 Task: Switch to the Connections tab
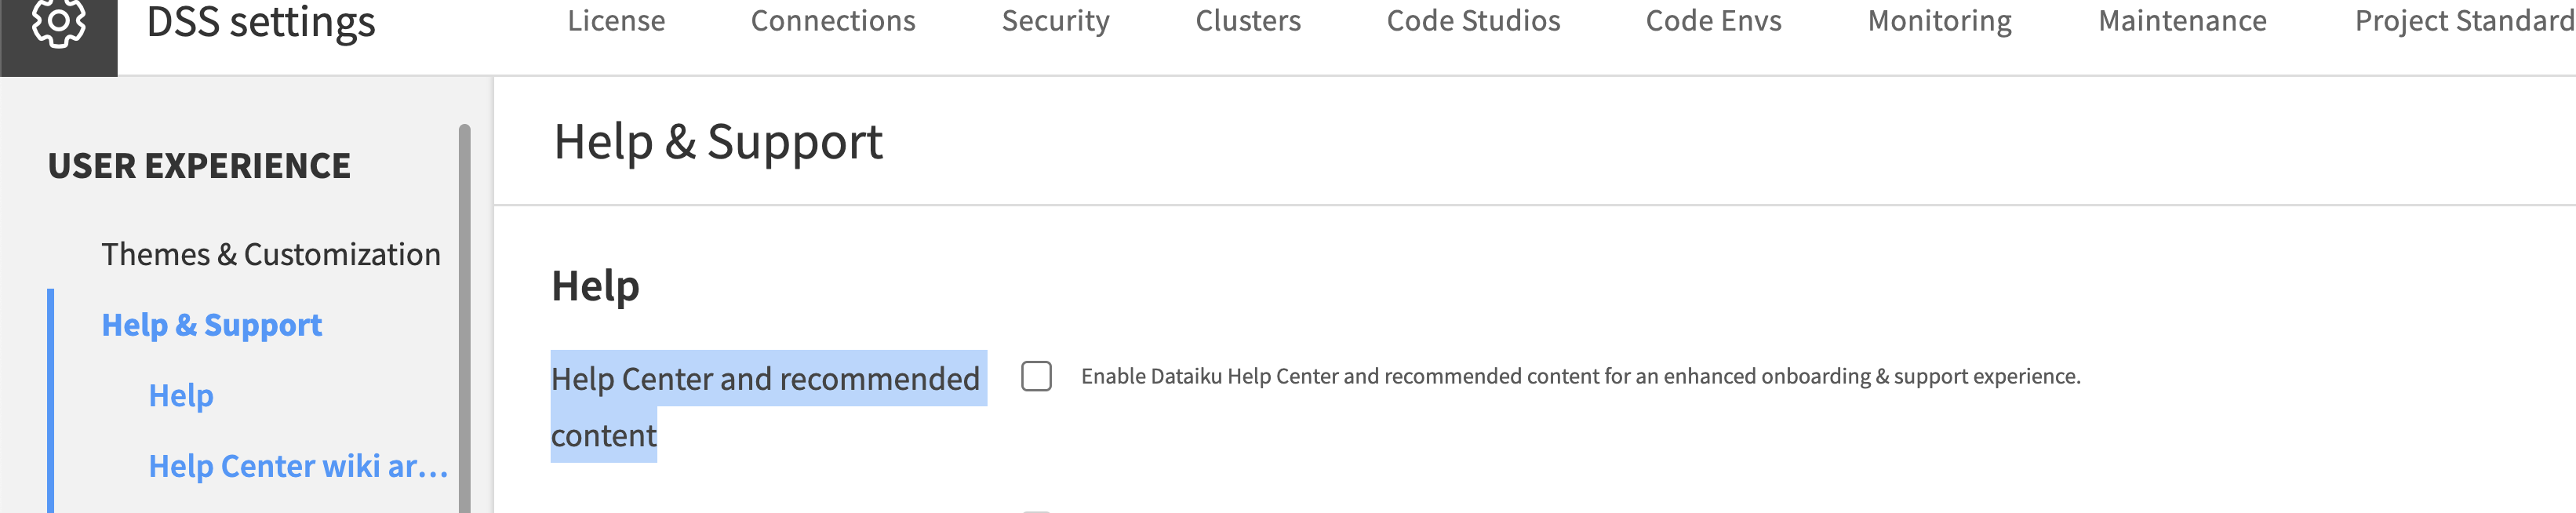click(x=833, y=21)
